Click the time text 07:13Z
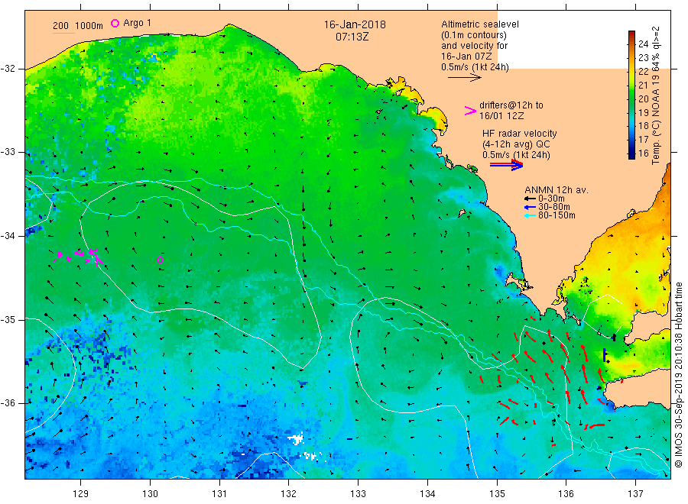This screenshot has width=688, height=504. (x=352, y=37)
